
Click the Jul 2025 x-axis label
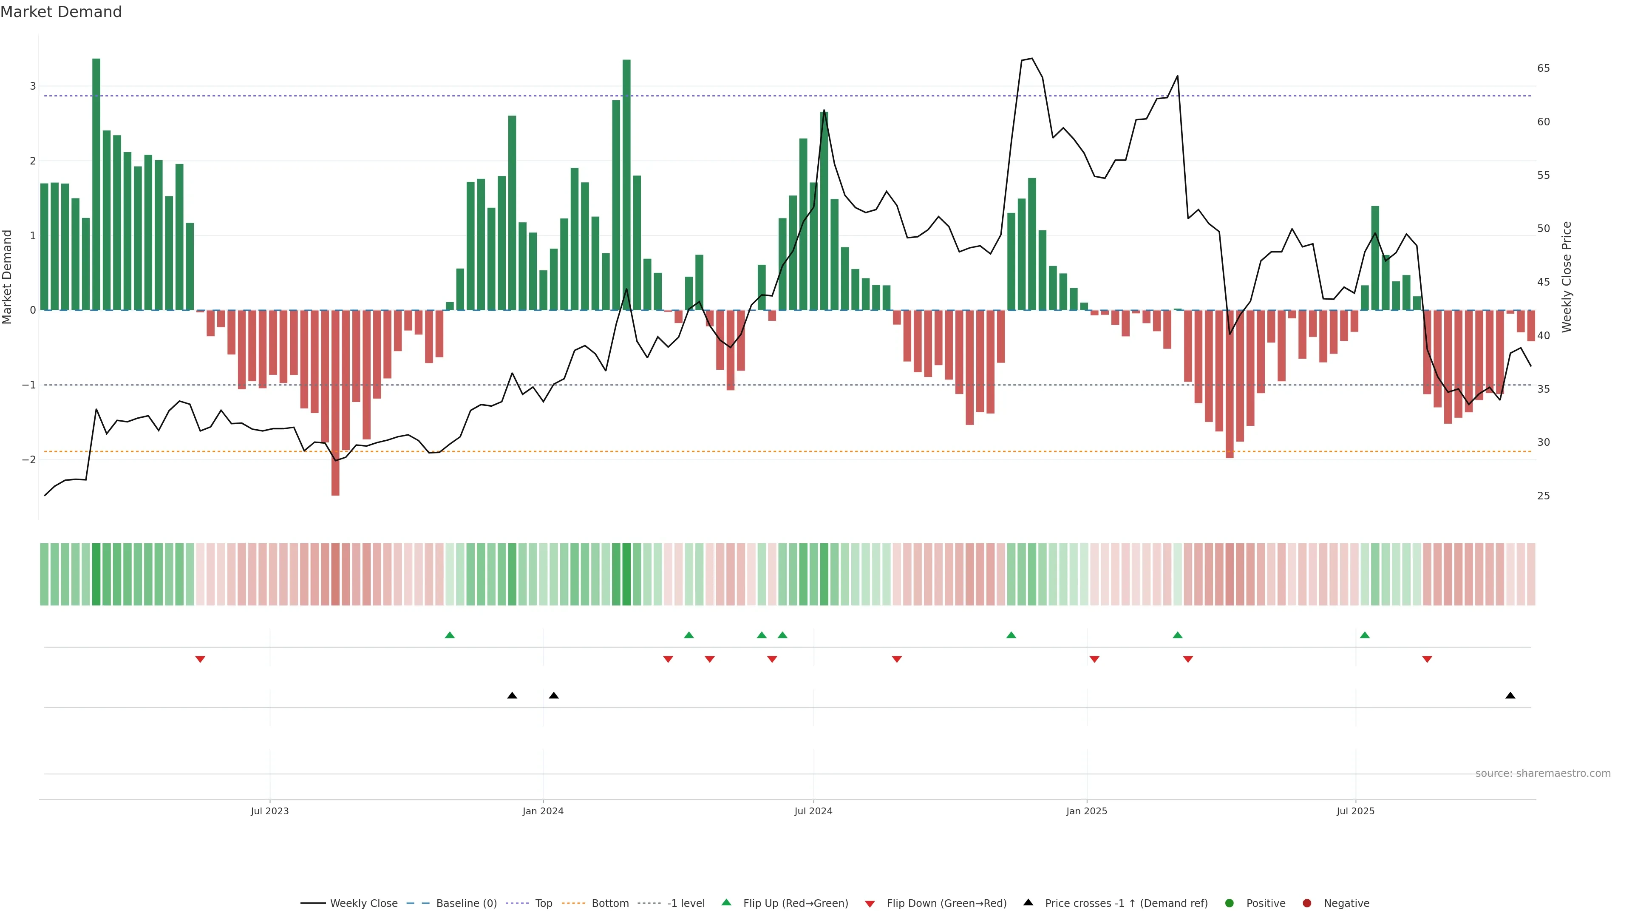click(1355, 811)
